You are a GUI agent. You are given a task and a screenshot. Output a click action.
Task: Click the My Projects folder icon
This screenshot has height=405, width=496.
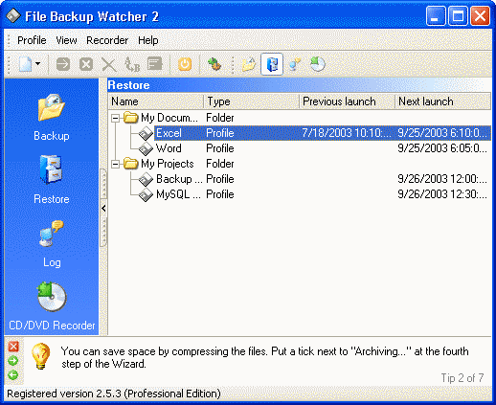tap(130, 164)
